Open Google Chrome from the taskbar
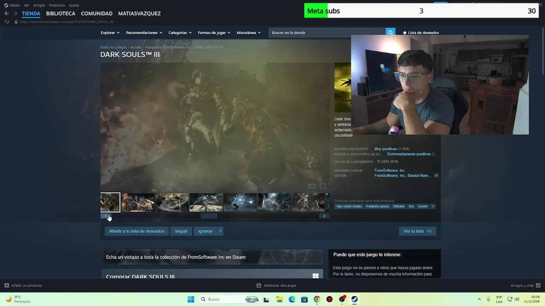 317,299
